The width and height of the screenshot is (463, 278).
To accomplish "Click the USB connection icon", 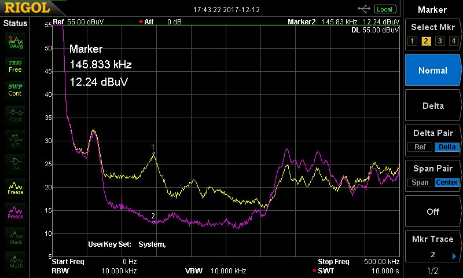I will [364, 9].
